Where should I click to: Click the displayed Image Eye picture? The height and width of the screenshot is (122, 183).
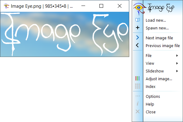(x=65, y=34)
